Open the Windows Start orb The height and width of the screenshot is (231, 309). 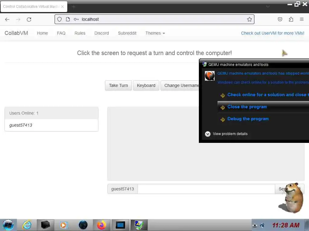pyautogui.click(x=8, y=225)
